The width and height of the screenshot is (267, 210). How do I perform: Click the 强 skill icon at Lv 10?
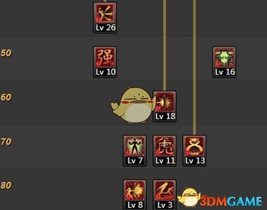[x=105, y=62]
